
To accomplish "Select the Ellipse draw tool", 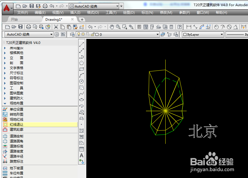I will [x=82, y=100].
